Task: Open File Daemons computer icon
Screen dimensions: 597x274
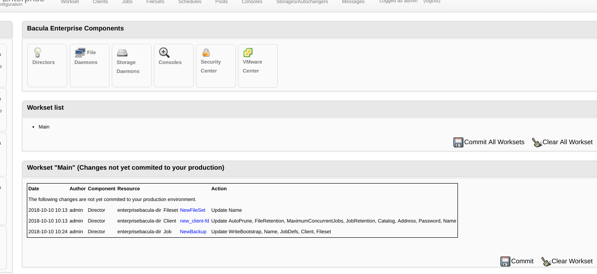Action: pyautogui.click(x=80, y=52)
